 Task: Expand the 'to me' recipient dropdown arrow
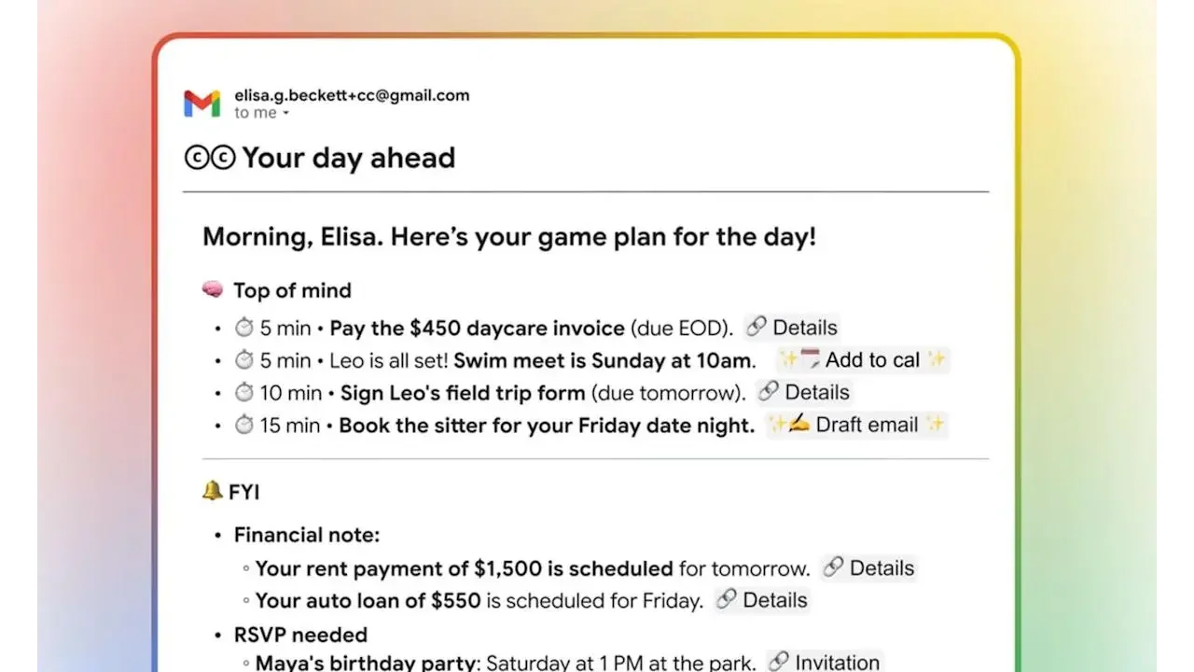coord(286,114)
